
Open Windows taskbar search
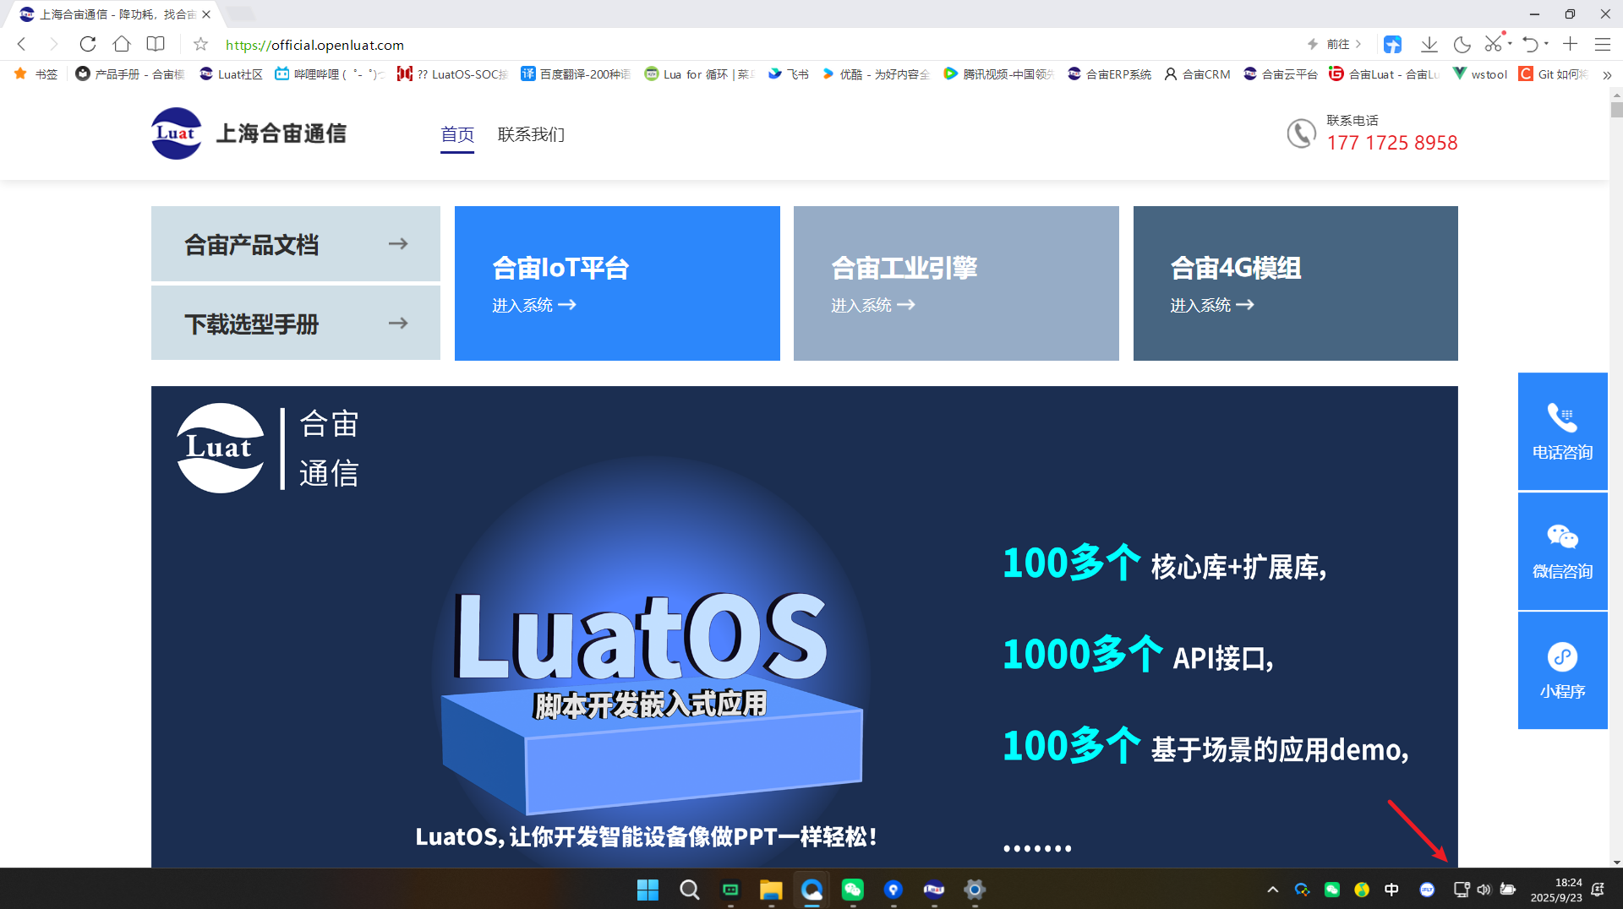(x=689, y=889)
